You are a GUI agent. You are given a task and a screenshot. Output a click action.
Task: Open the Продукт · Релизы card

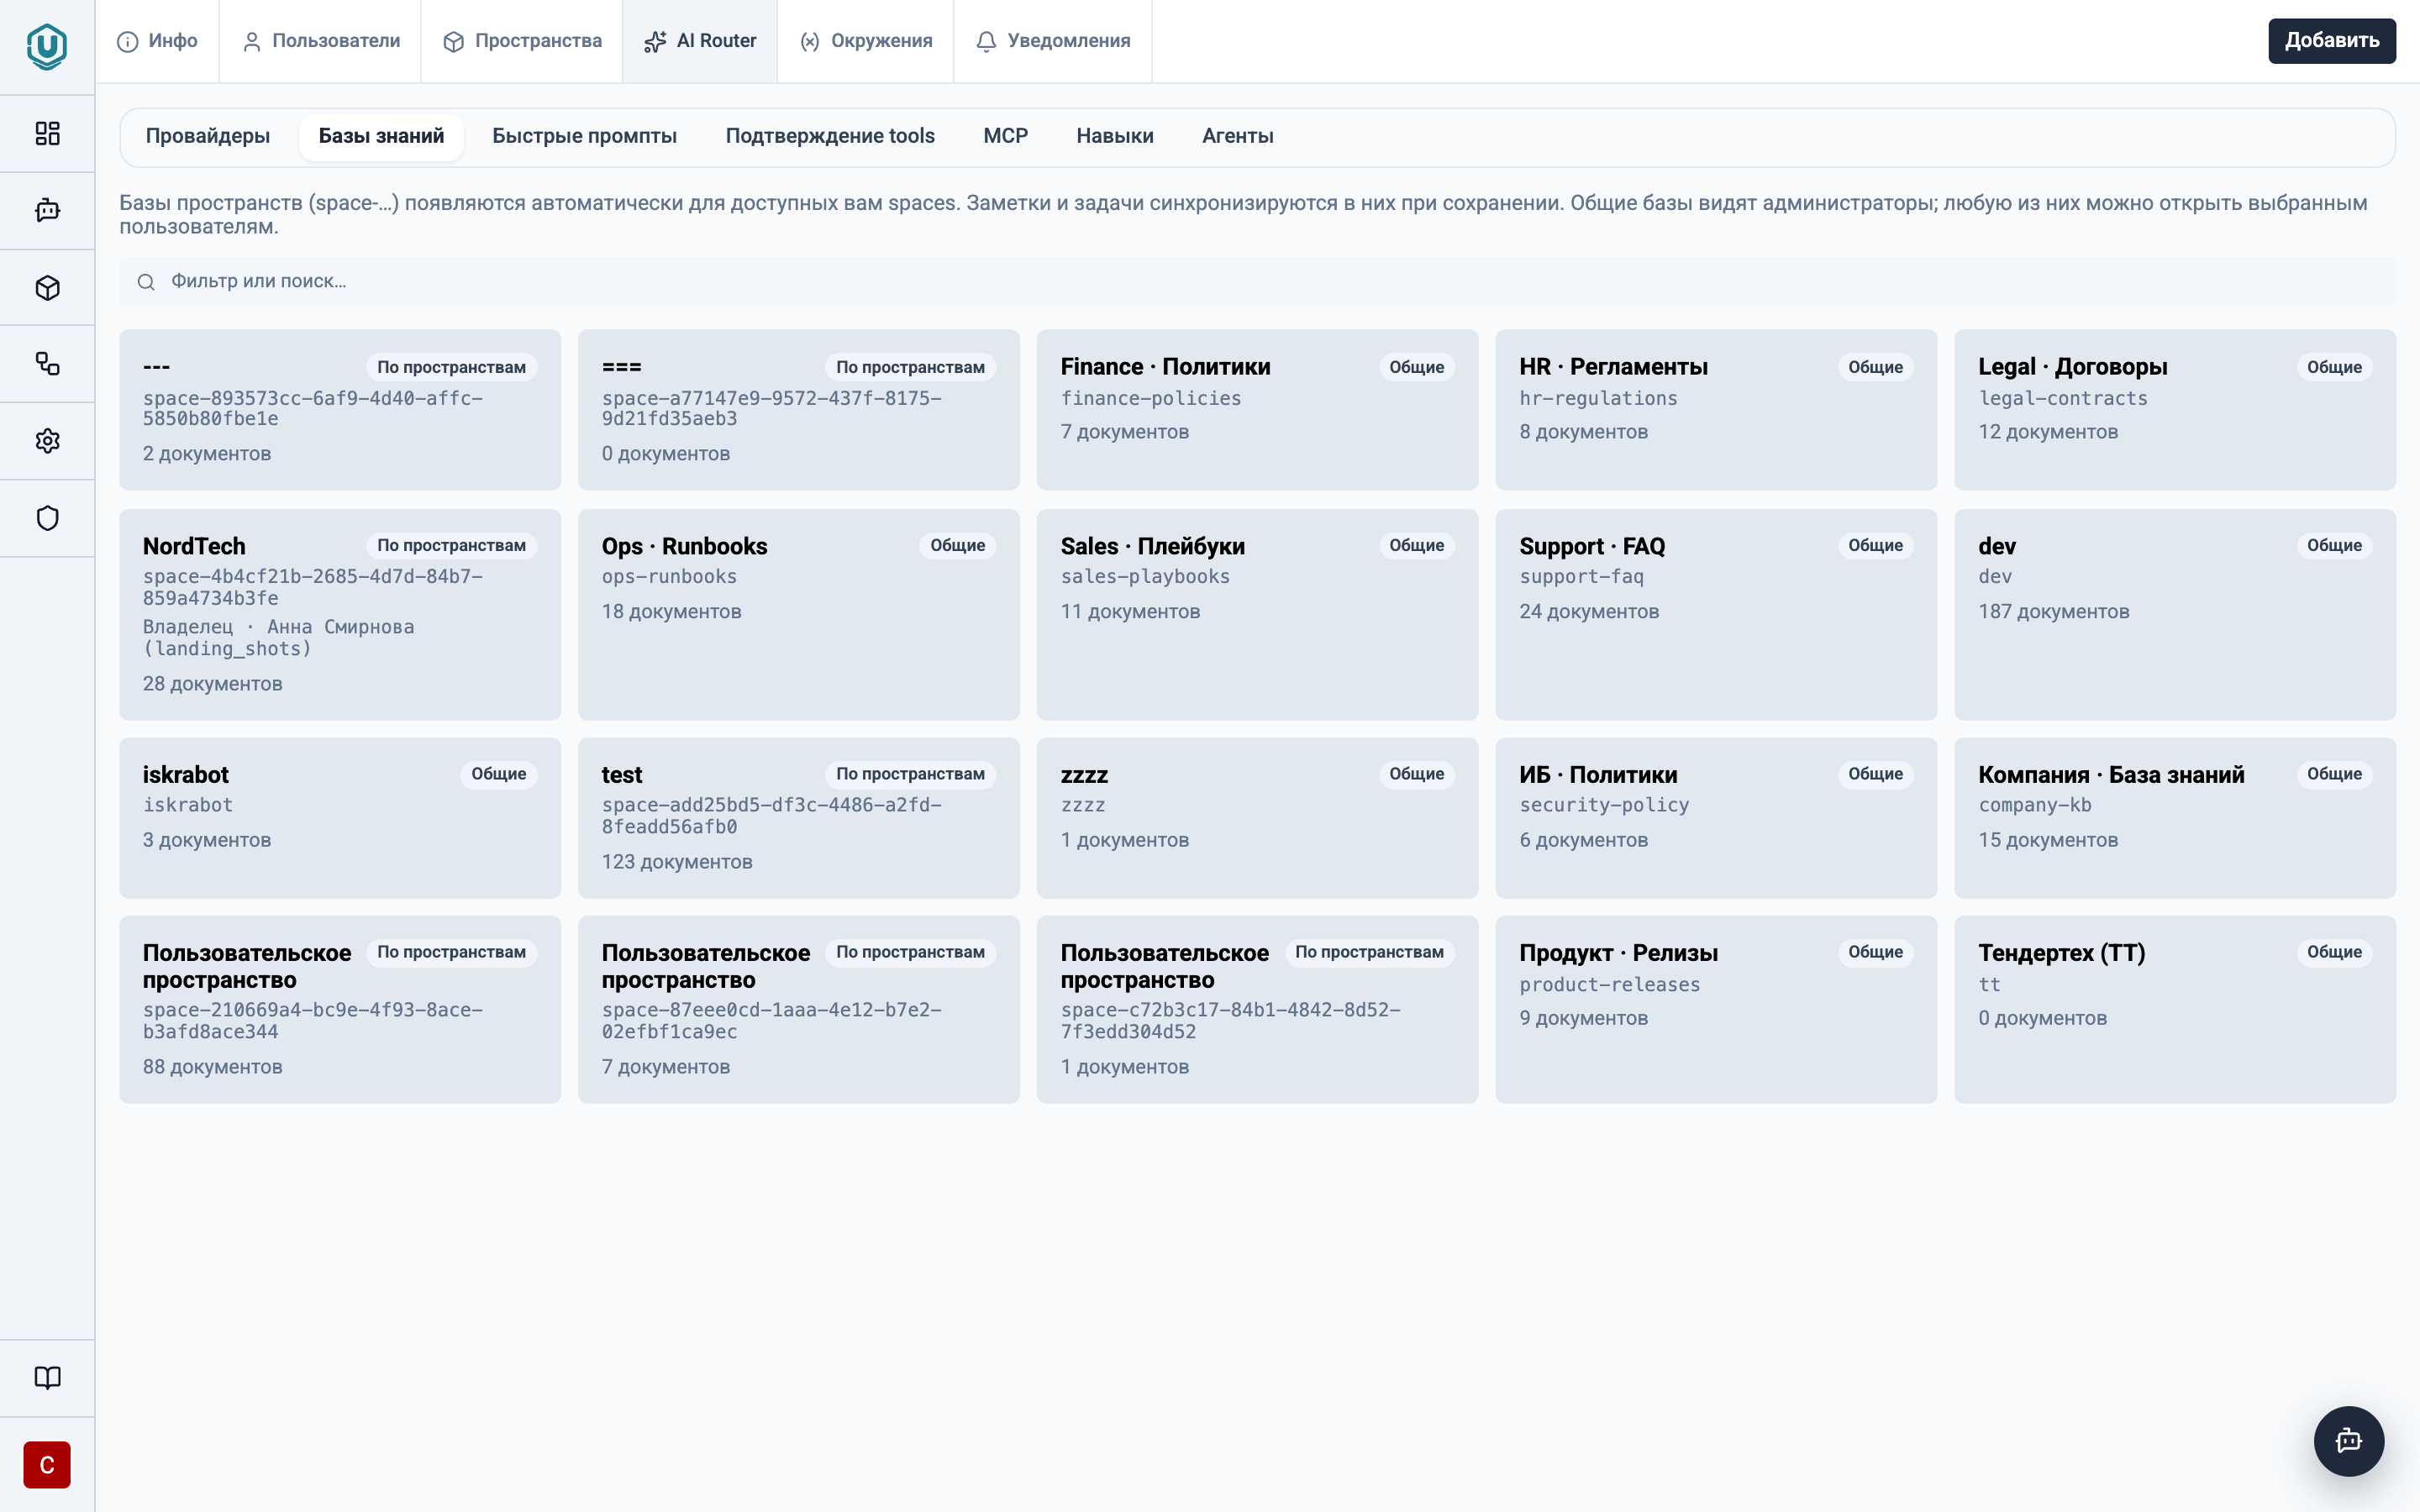click(1716, 1010)
